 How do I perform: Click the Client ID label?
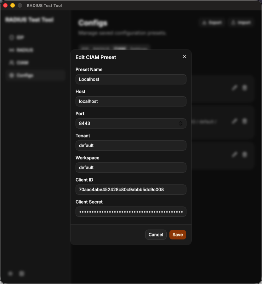click(84, 180)
